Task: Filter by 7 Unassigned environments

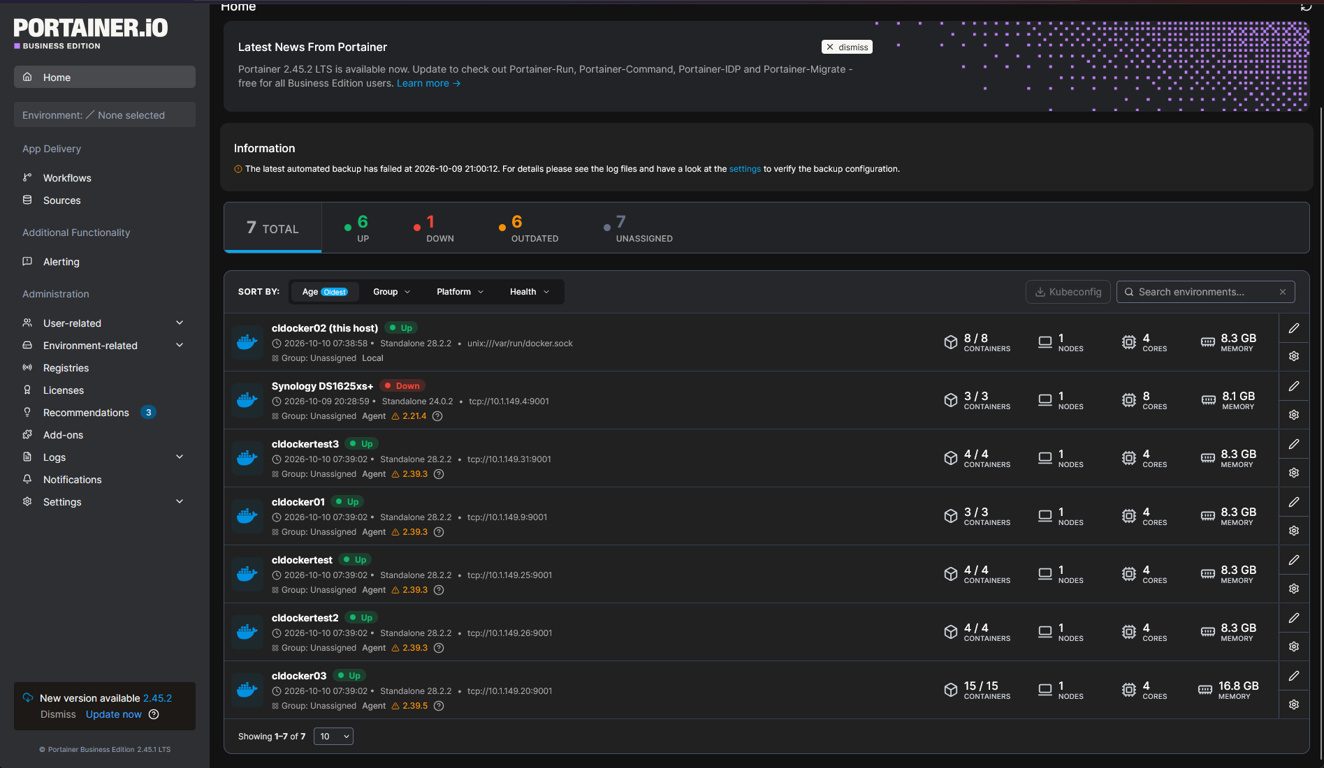Action: click(x=638, y=228)
